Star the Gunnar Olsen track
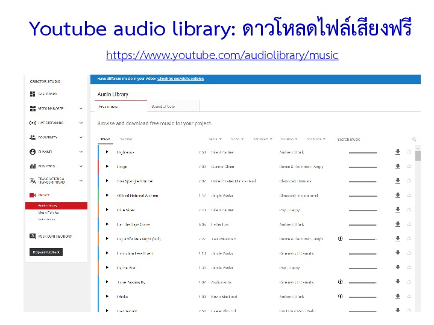Viewport: 434px width, 325px height. click(409, 166)
